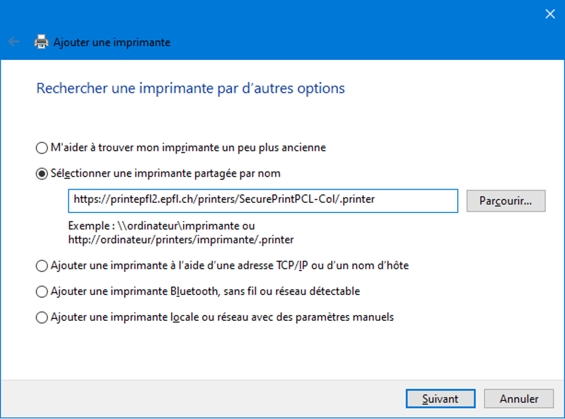Screen dimensions: 565x419
Task: Select radio circle for older printer help option
Action: click(42, 148)
